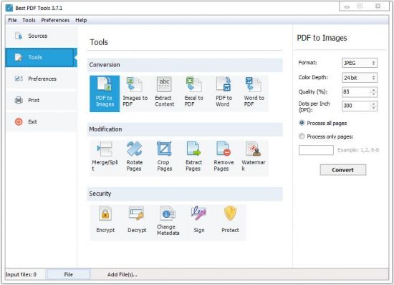Click the pages range input field

click(316, 150)
